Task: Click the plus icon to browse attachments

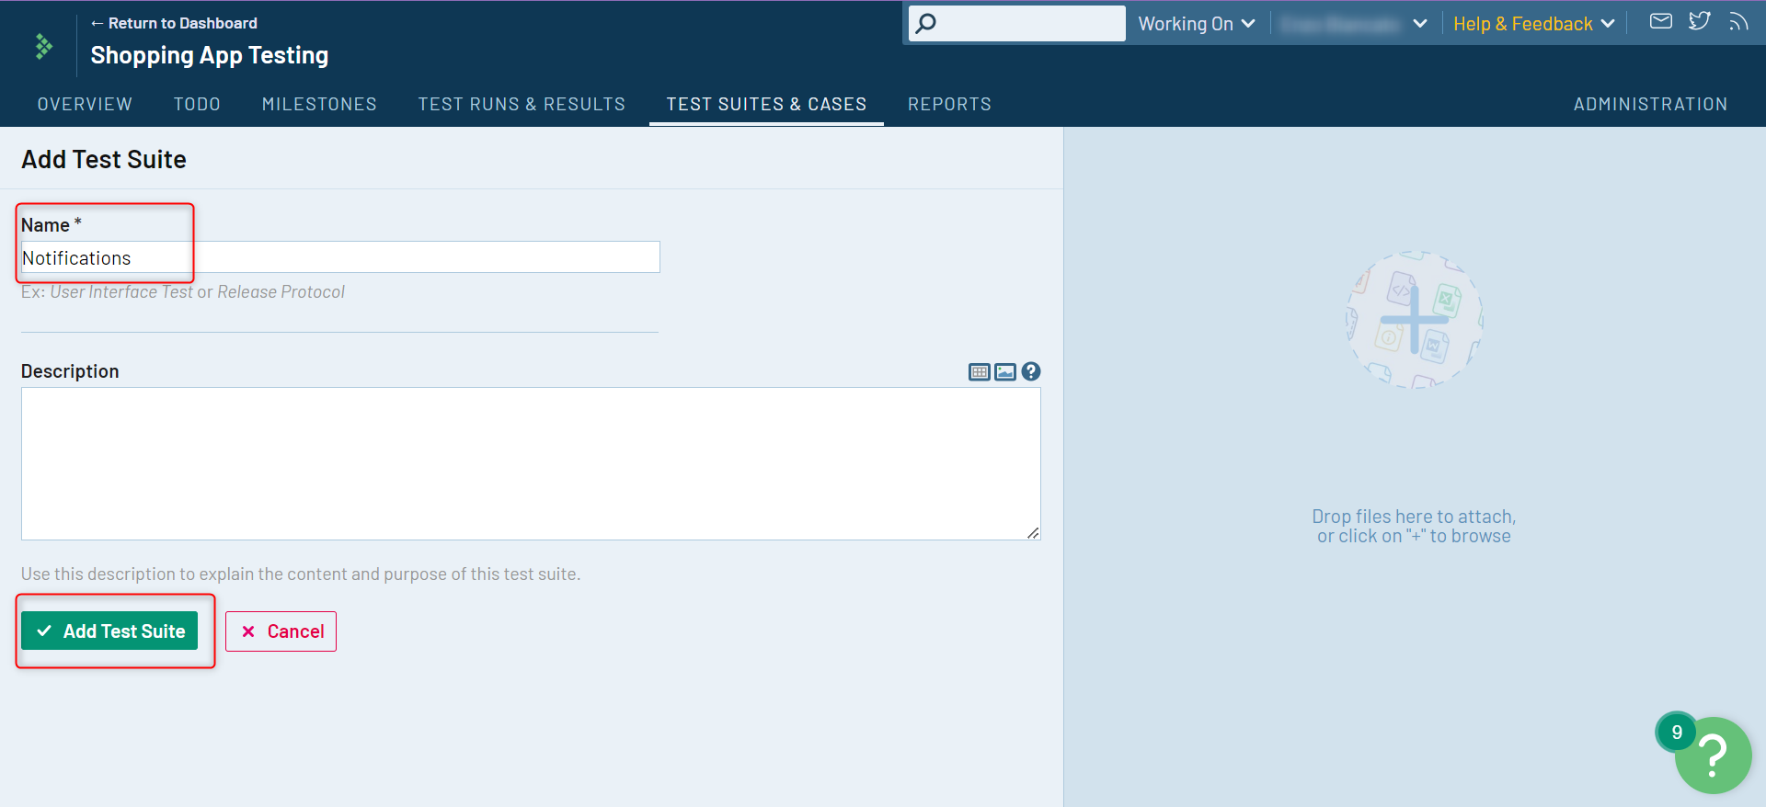Action: (x=1414, y=320)
